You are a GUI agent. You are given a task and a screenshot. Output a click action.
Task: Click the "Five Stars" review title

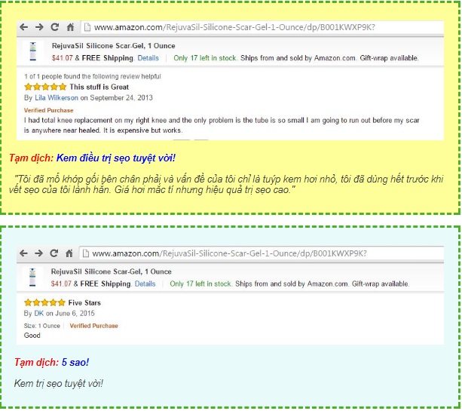click(x=84, y=303)
